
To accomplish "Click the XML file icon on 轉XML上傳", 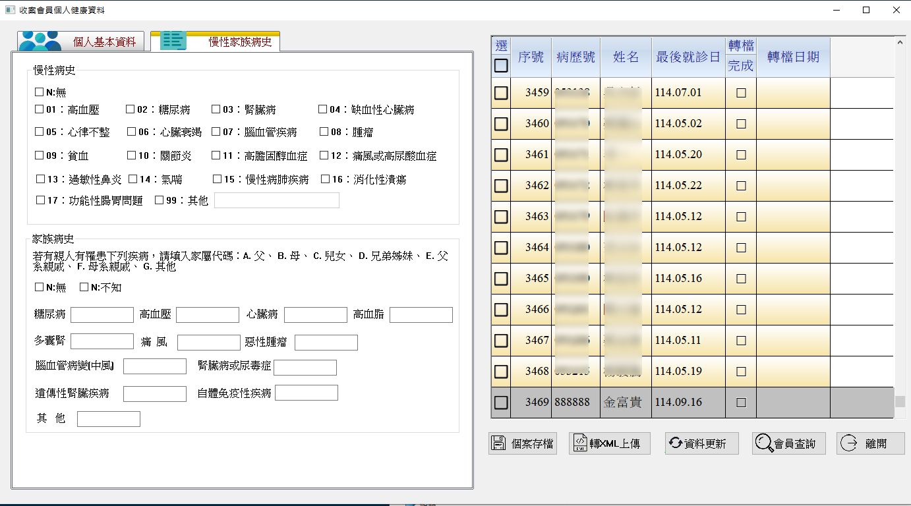I will (580, 443).
